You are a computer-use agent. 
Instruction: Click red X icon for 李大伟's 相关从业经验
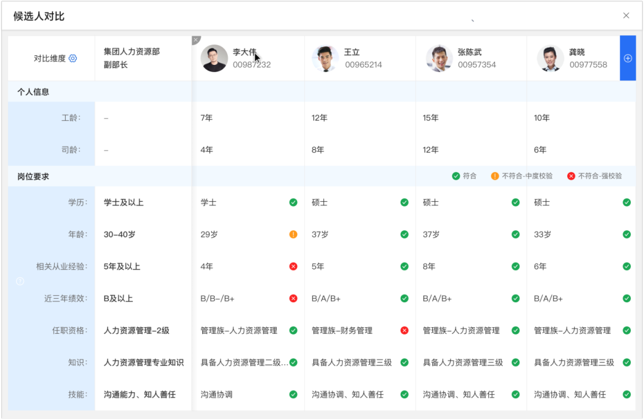point(293,267)
